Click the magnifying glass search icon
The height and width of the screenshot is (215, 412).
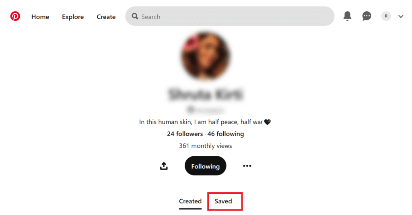point(135,16)
